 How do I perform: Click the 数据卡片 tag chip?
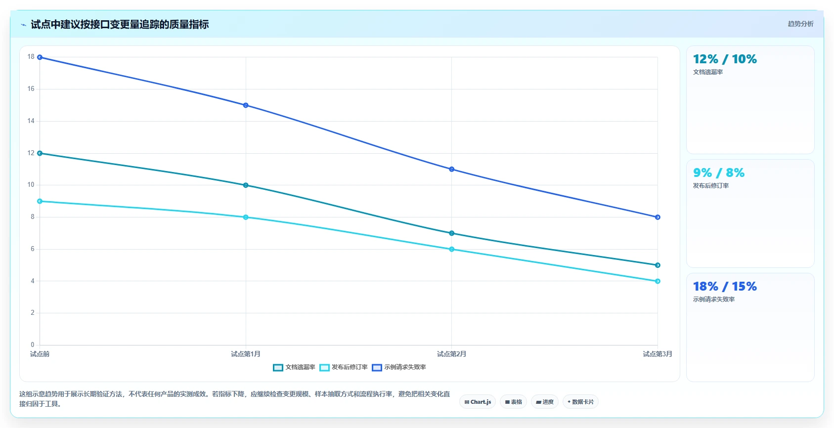(580, 402)
